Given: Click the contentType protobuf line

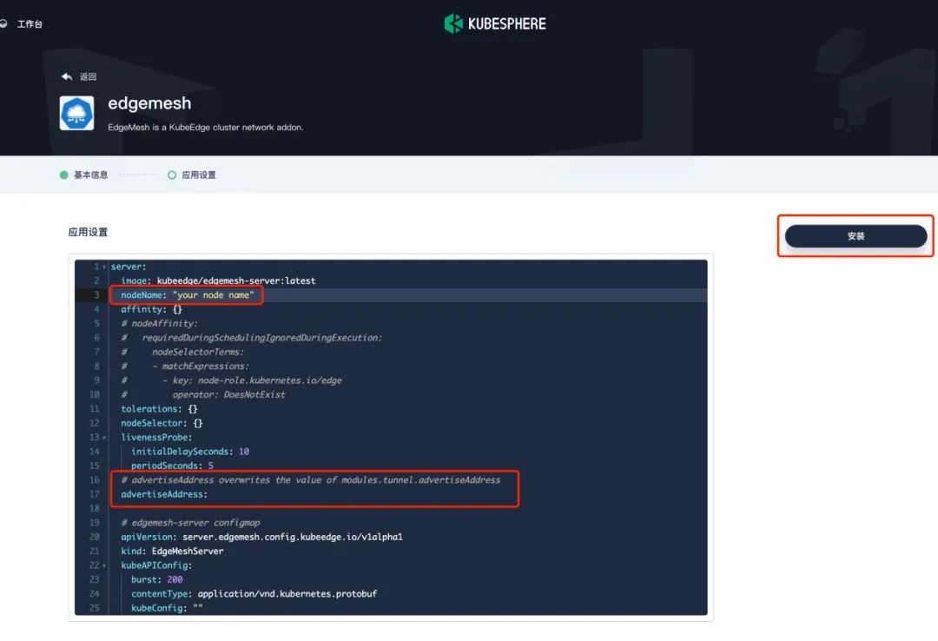Looking at the screenshot, I should pos(254,594).
